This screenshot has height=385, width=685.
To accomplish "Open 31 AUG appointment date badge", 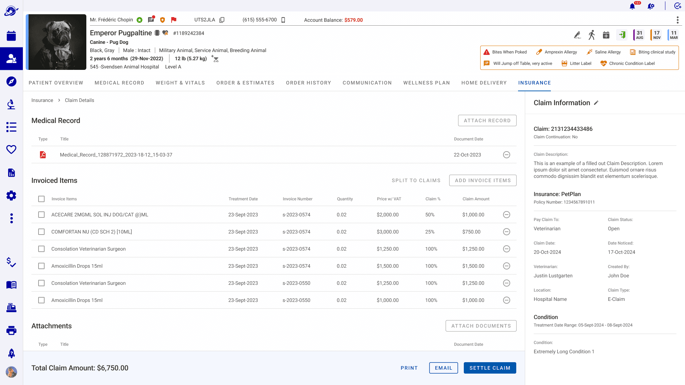I will coord(639,35).
